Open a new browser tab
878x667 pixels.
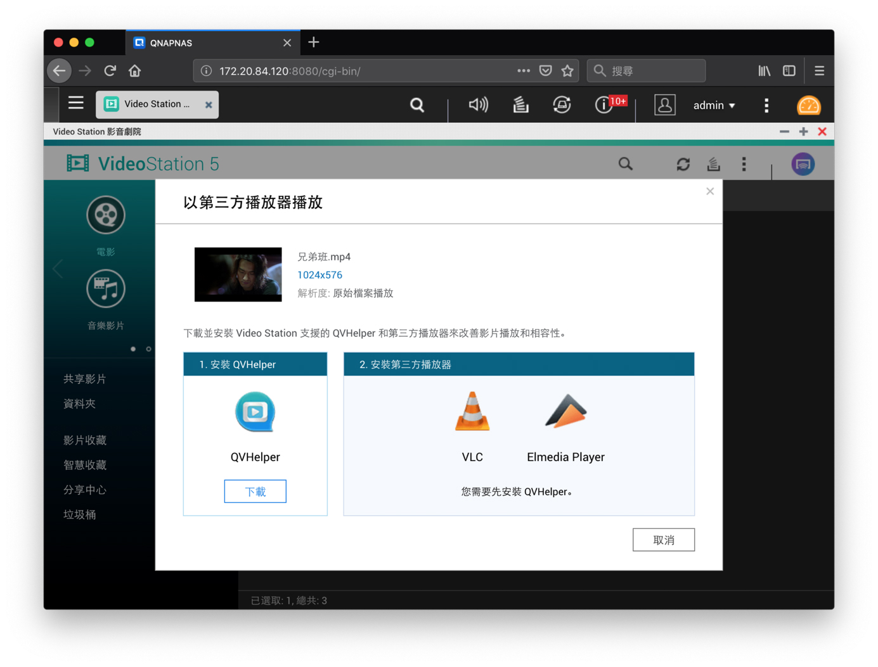[314, 42]
